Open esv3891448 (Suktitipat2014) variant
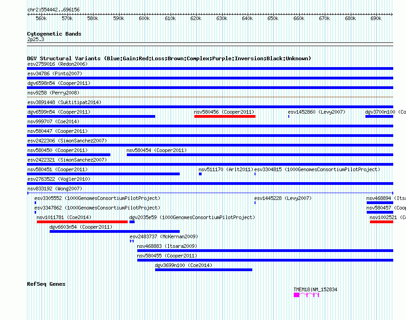Image resolution: width=406 pixels, height=320 pixels. [x=64, y=102]
